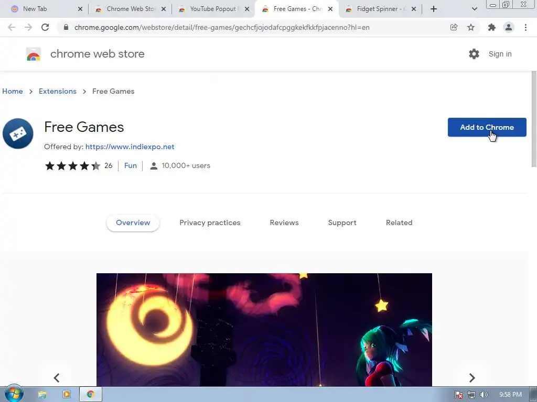Open a new browser tab

434,9
